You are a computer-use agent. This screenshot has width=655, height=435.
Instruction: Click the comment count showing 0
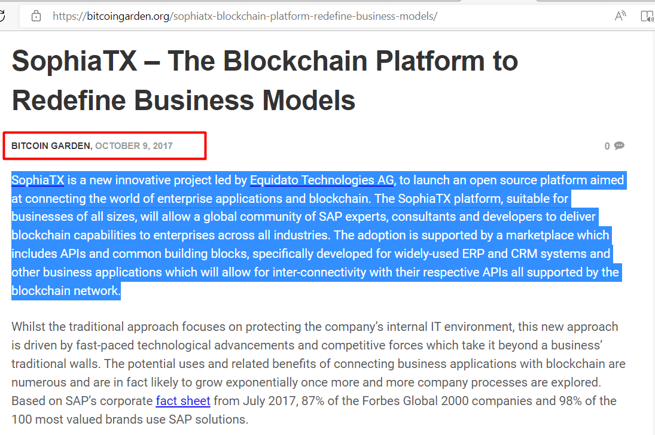click(x=607, y=146)
